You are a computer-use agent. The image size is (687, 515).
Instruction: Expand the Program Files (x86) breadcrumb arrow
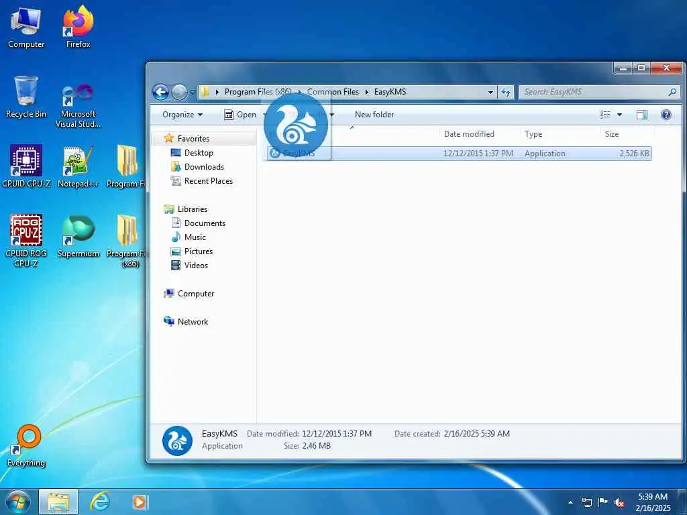click(x=300, y=92)
